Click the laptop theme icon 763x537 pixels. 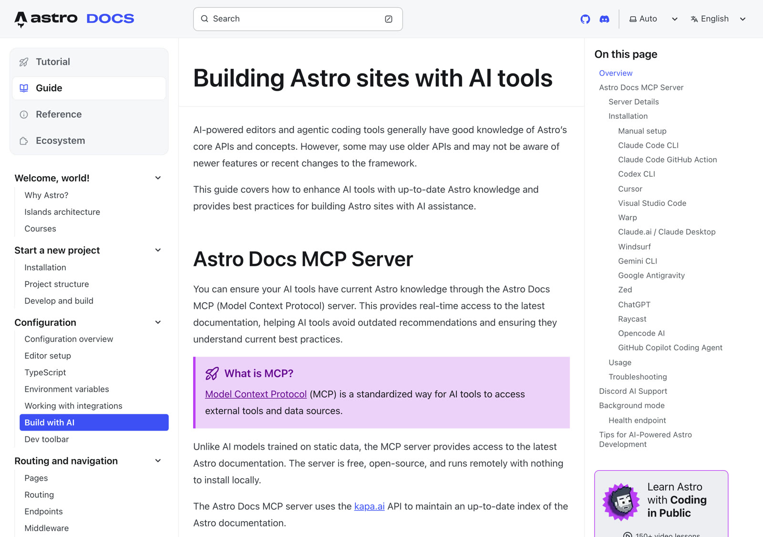633,19
